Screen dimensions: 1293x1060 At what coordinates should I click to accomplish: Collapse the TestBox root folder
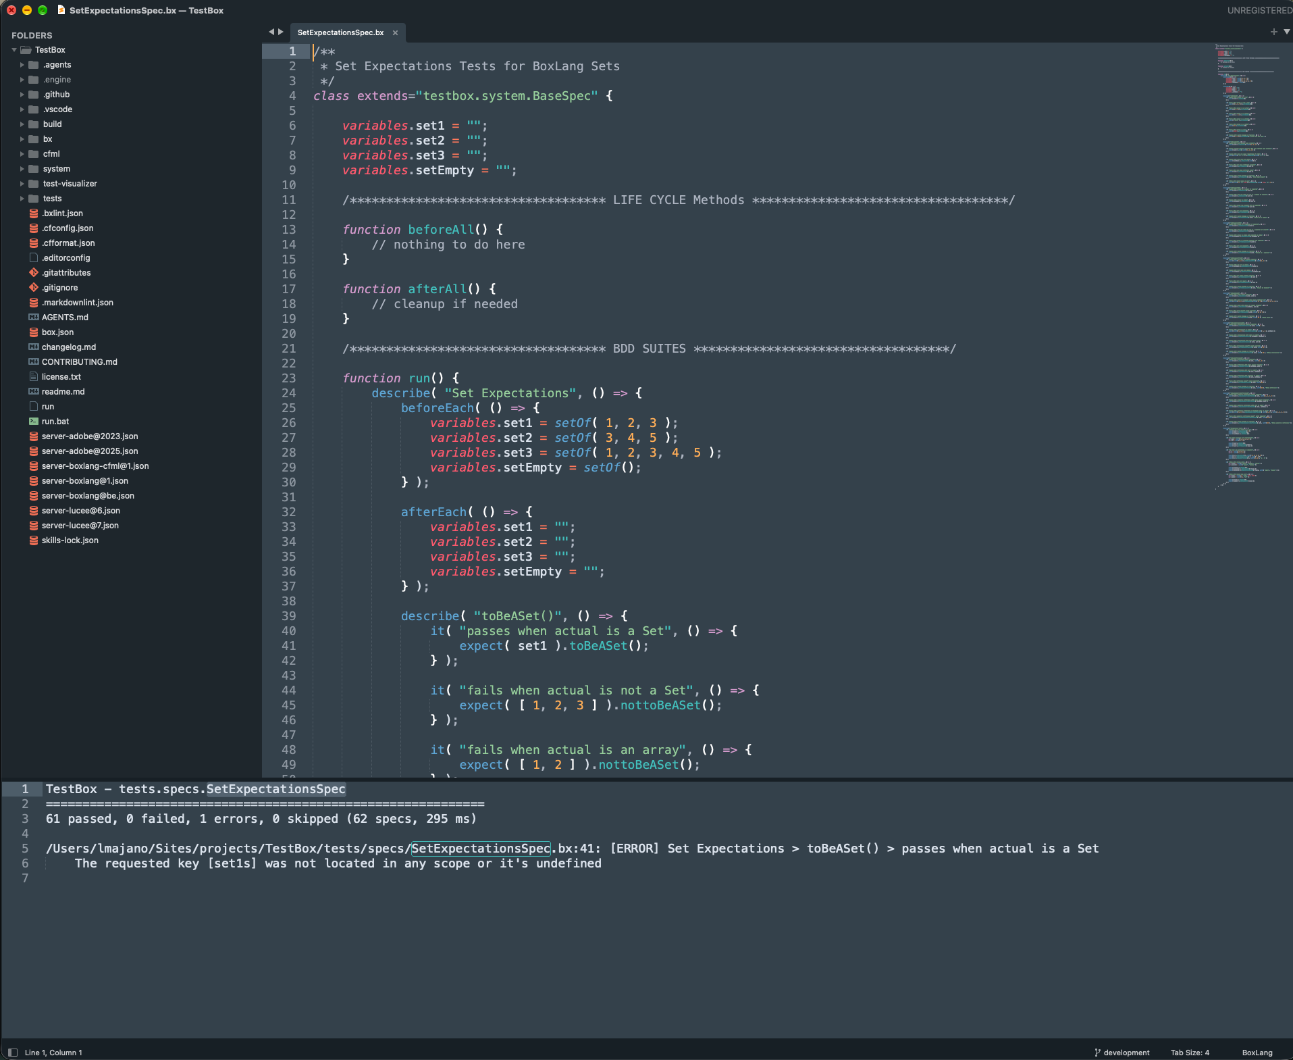point(14,50)
